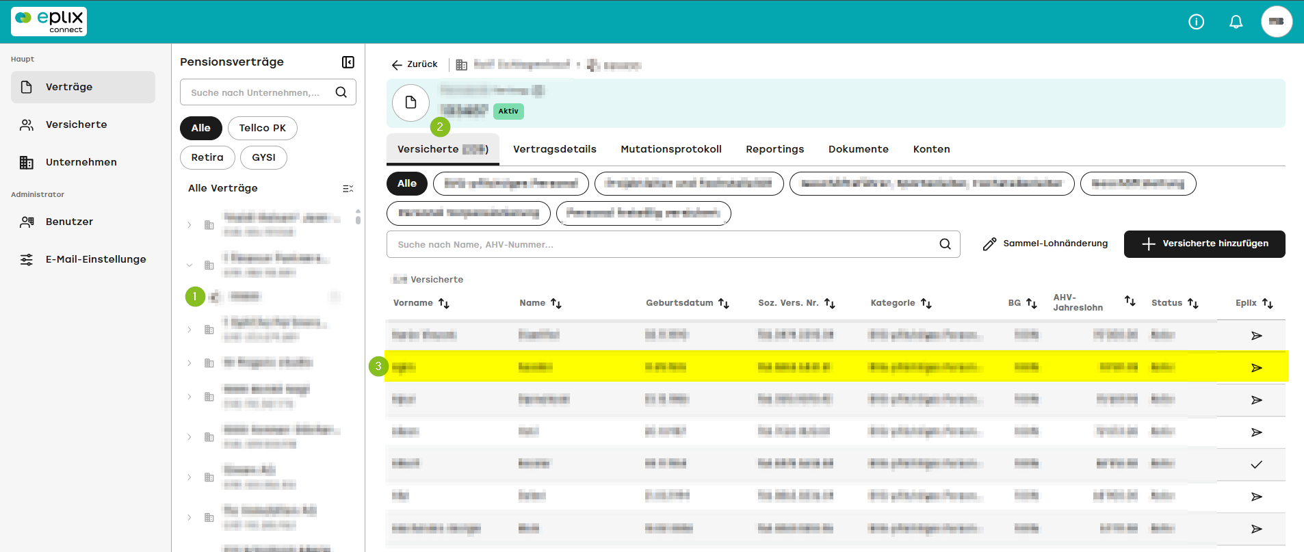Screen dimensions: 1304x552
Task: Open the notifications bell
Action: point(1236,22)
